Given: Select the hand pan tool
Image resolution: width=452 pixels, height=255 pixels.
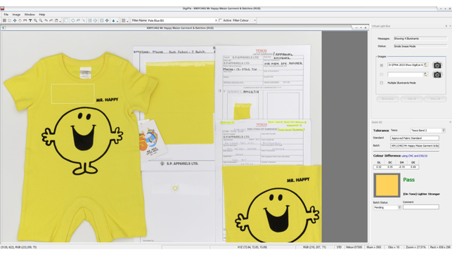Looking at the screenshot, I should [20, 20].
